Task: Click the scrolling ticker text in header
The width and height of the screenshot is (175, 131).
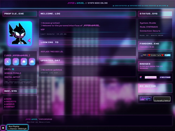Action: coord(140,6)
